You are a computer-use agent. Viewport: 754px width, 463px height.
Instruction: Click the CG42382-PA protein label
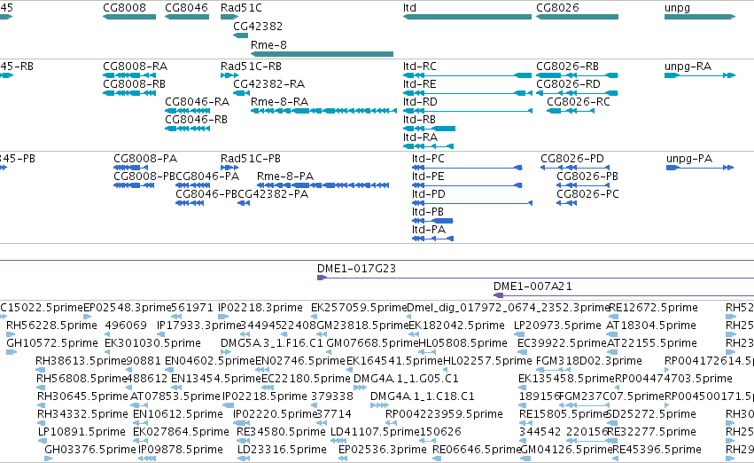click(273, 194)
